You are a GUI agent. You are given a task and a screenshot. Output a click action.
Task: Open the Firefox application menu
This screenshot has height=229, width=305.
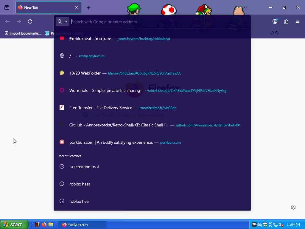pos(298,21)
